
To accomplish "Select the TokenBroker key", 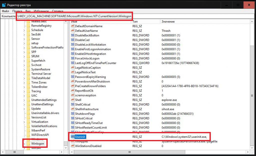I will pos(39,87).
